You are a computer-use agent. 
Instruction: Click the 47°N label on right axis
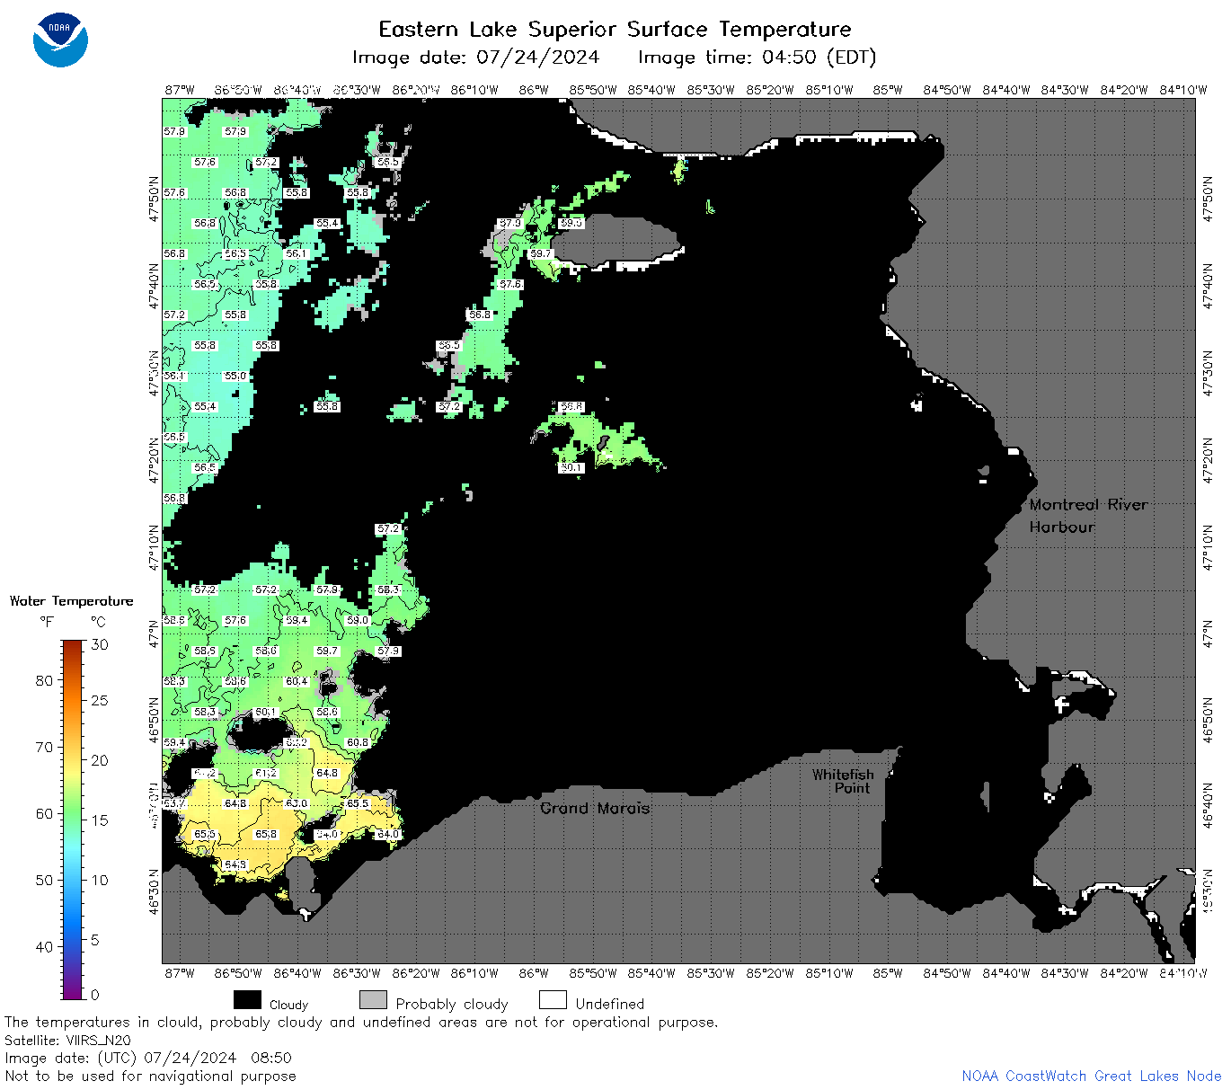(x=1208, y=634)
